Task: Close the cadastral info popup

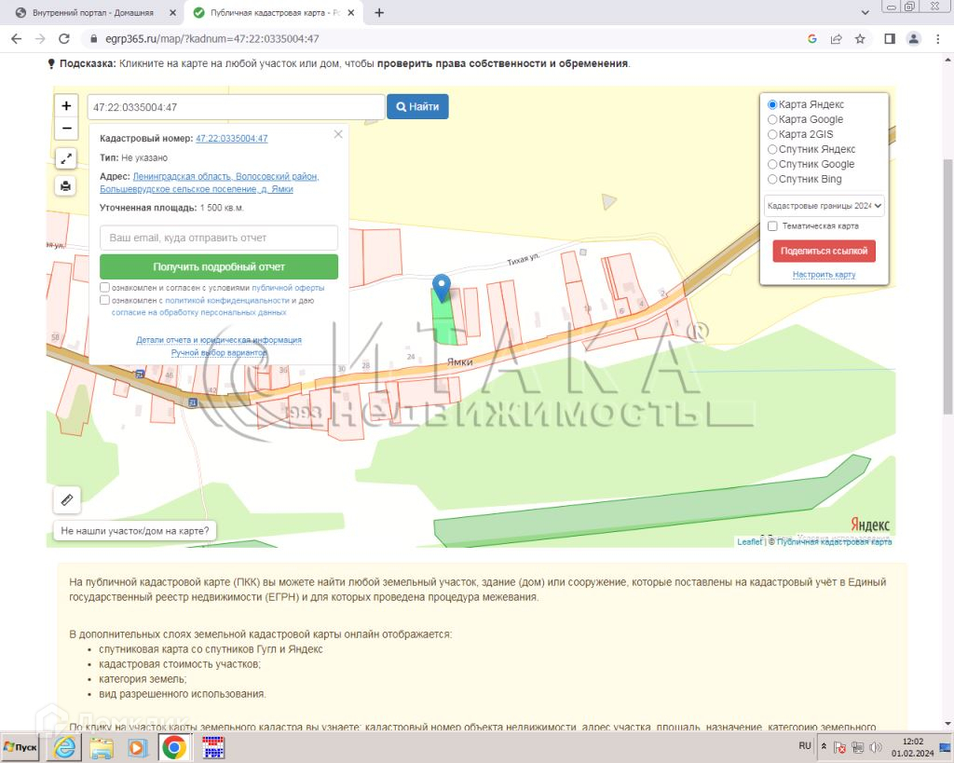Action: [338, 134]
